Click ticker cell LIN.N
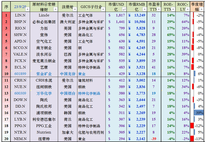205x142 pixels. point(20,15)
